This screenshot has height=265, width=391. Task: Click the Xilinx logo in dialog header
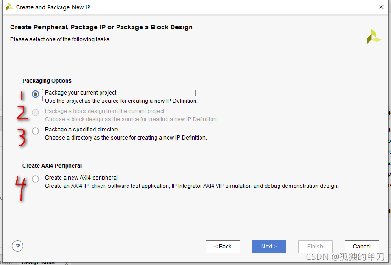click(374, 37)
